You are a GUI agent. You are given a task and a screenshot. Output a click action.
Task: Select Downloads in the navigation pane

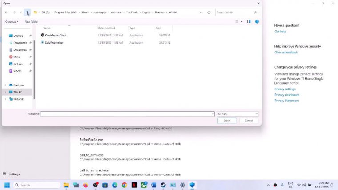pyautogui.click(x=20, y=43)
